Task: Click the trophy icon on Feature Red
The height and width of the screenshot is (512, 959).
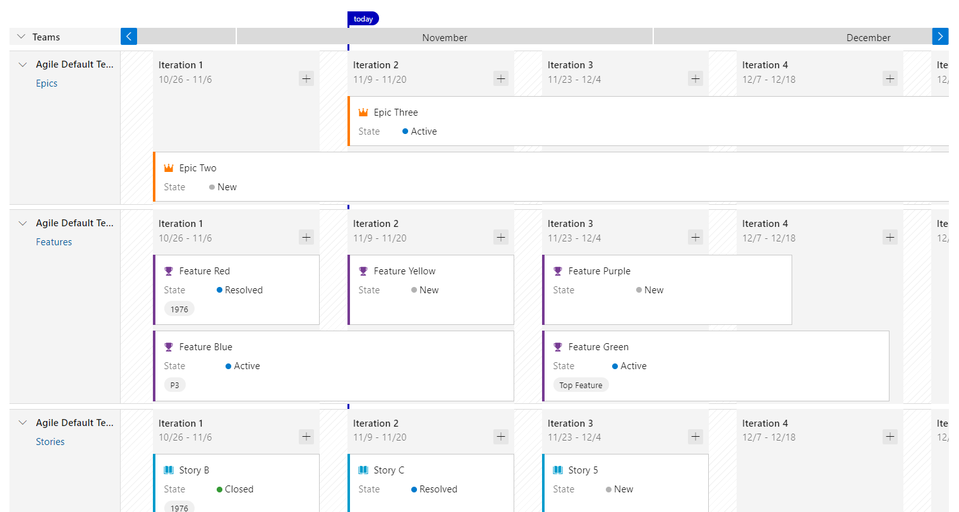Action: tap(169, 271)
